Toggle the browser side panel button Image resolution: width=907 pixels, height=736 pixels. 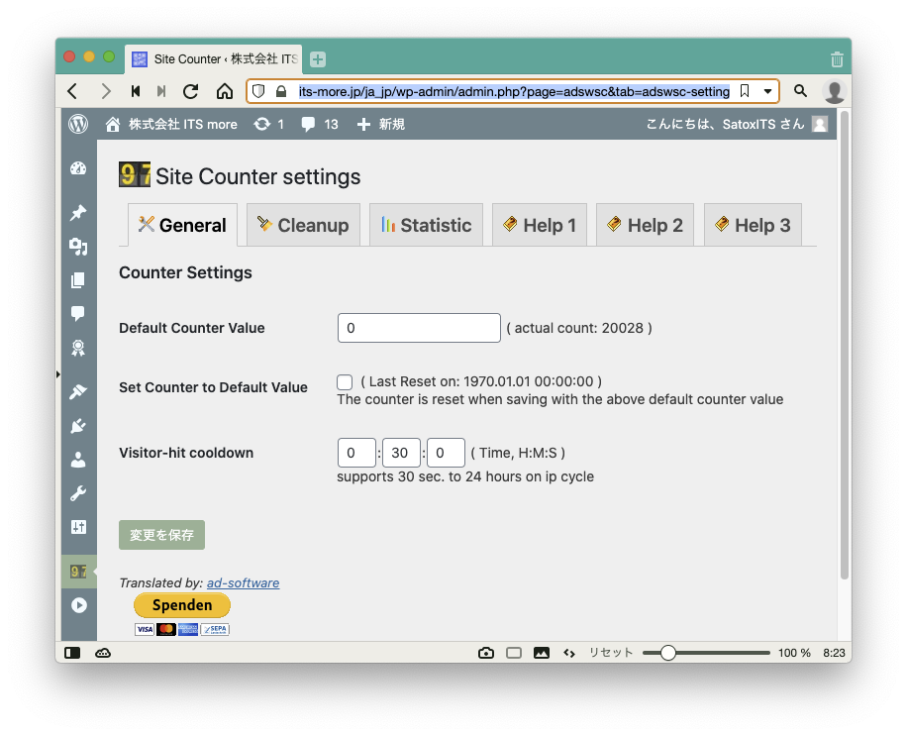click(72, 653)
